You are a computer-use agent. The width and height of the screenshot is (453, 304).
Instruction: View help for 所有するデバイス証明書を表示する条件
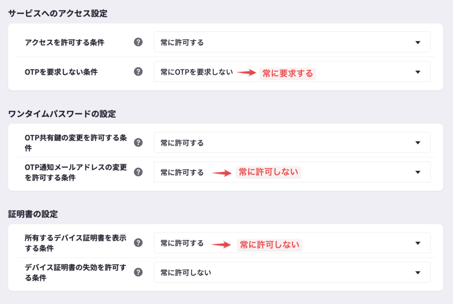[138, 242]
